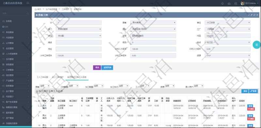
Task: Open the 工厂 factory dropdown
Action: point(227,29)
